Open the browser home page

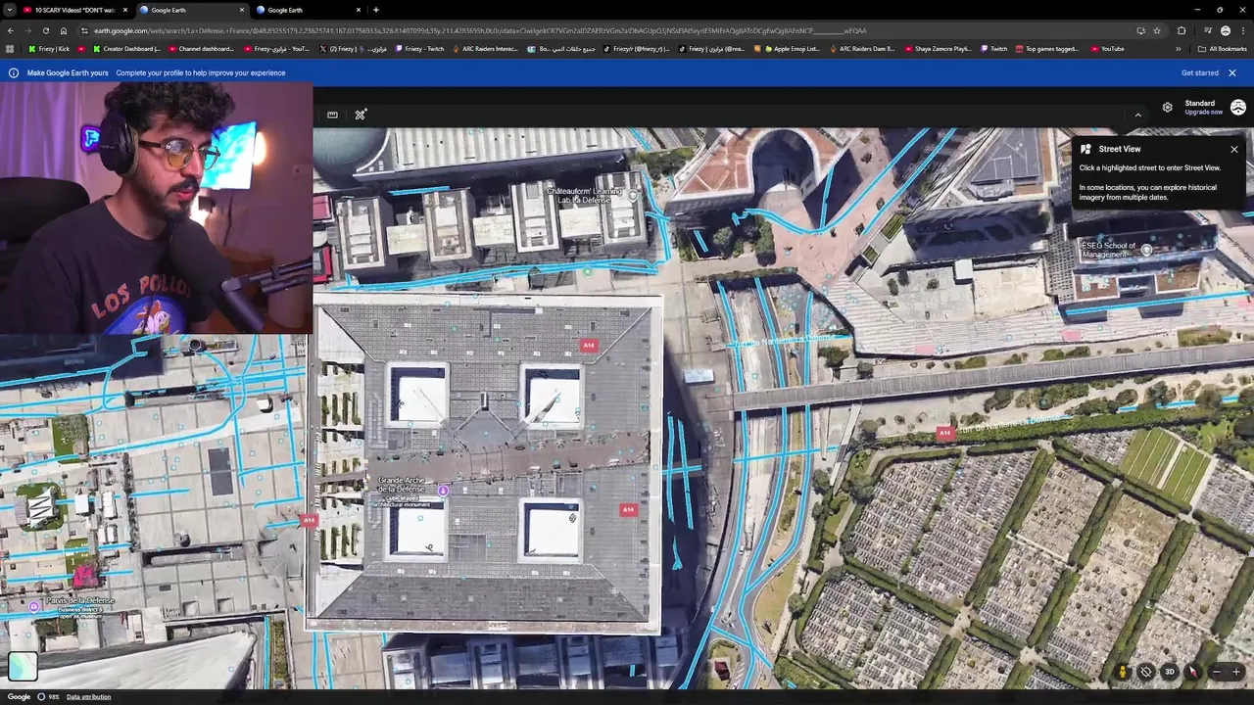pos(63,30)
